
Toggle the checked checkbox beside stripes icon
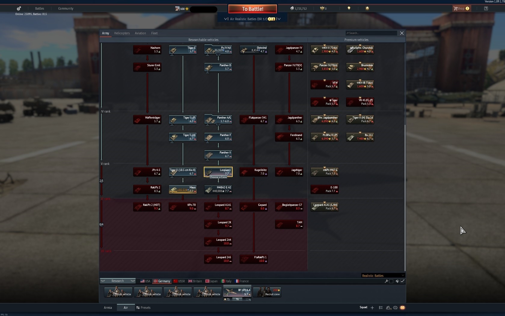pyautogui.click(x=402, y=281)
